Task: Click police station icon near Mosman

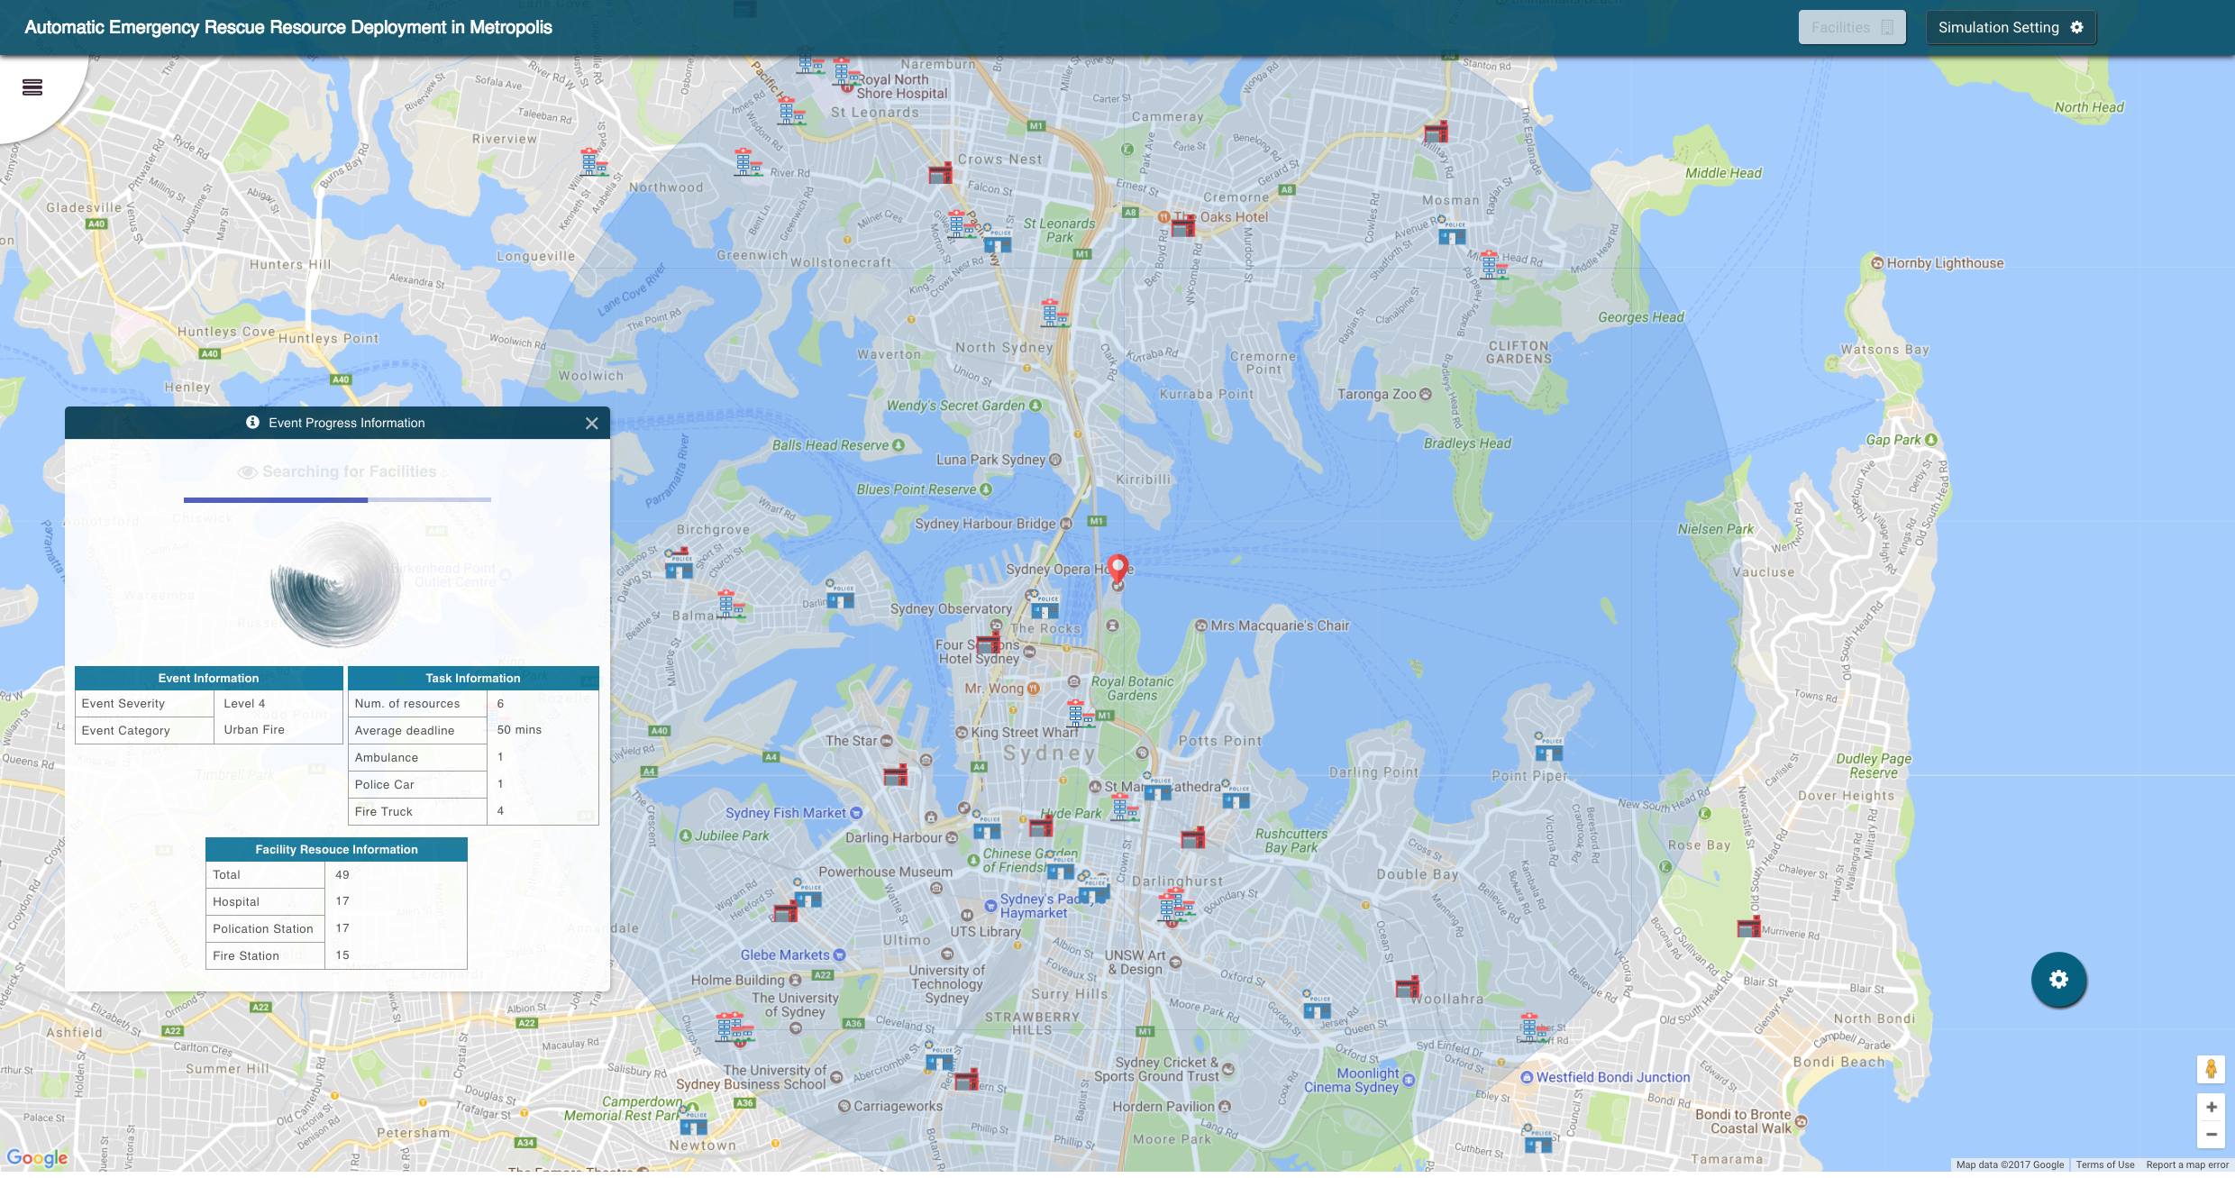Action: pos(1451,233)
